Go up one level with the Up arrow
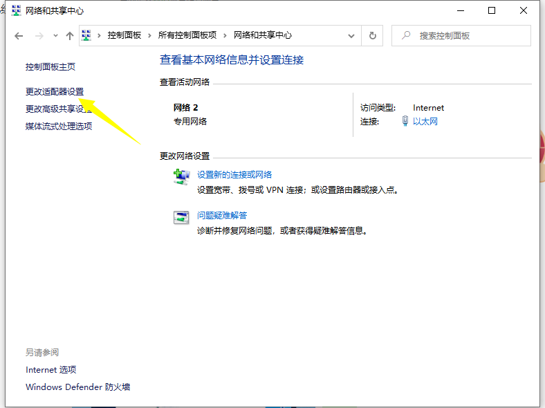This screenshot has height=408, width=545. [70, 36]
